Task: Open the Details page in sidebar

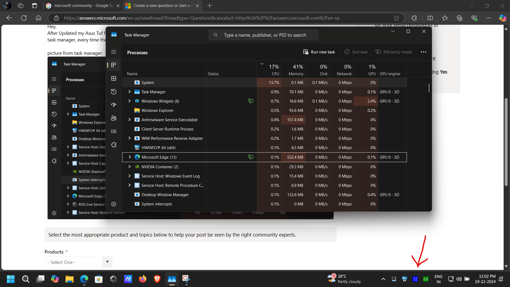Action: tap(114, 131)
